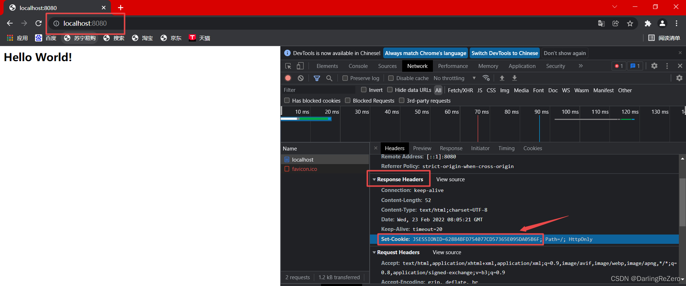Check the Invert filter checkbox
The width and height of the screenshot is (686, 286).
coord(364,90)
